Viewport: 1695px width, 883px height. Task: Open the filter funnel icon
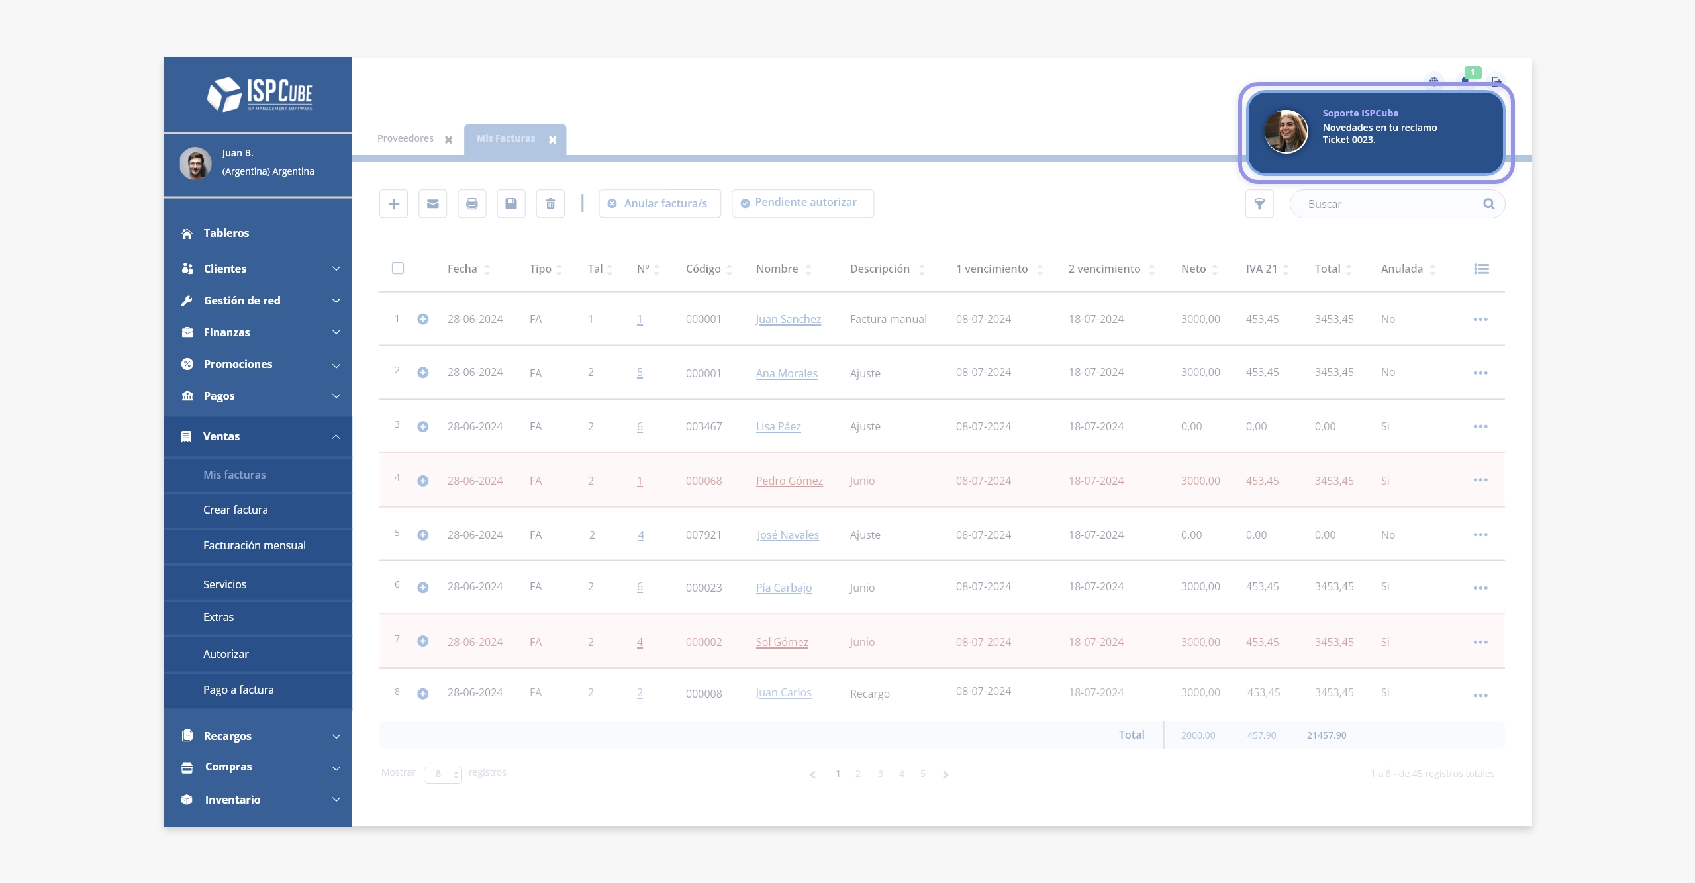click(1259, 204)
